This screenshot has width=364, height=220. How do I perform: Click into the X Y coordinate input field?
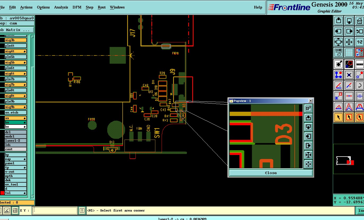pos(55,210)
